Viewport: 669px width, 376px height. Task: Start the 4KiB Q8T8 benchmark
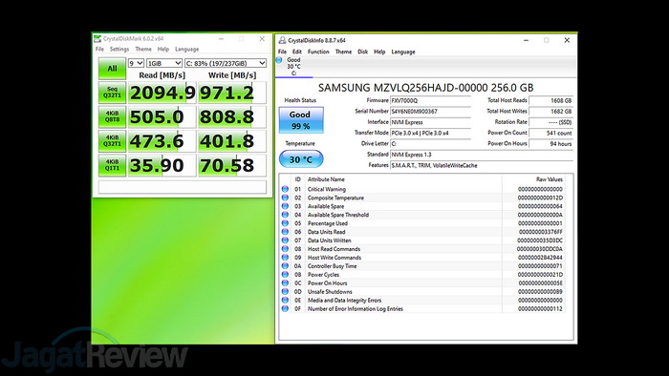112,116
